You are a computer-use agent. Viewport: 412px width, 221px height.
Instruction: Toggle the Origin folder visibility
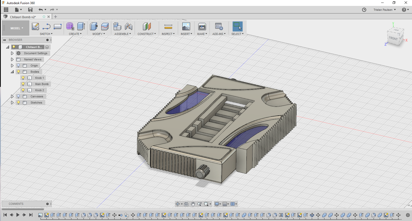coord(19,66)
